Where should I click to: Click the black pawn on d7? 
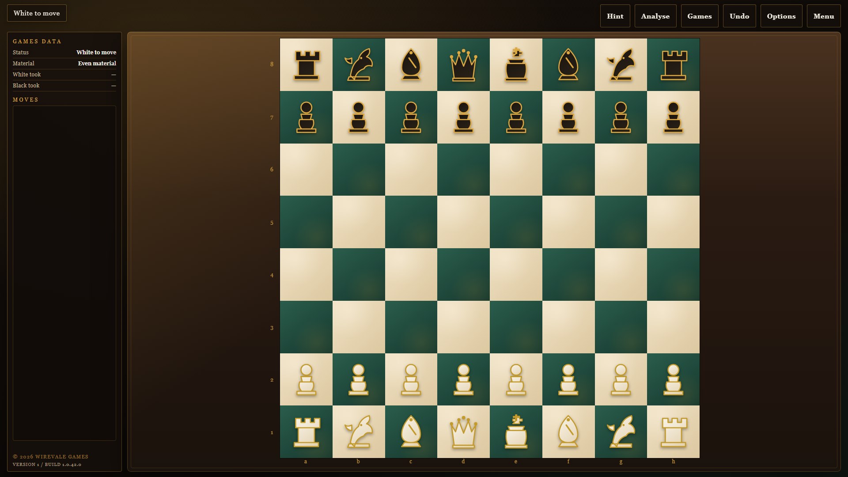[463, 117]
